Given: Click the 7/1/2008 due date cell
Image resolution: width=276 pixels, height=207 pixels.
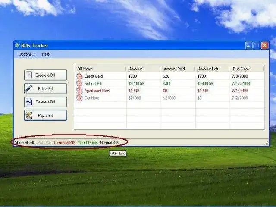Looking at the screenshot, I should pyautogui.click(x=240, y=91).
